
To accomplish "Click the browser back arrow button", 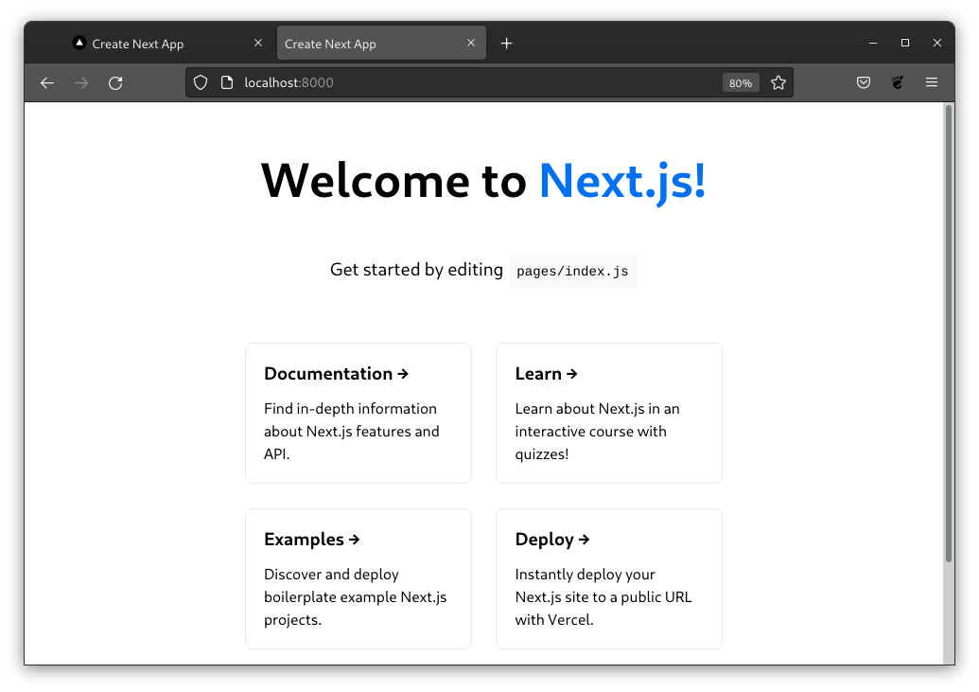I will [x=47, y=83].
